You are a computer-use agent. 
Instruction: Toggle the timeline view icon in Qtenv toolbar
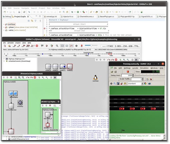click(71, 46)
